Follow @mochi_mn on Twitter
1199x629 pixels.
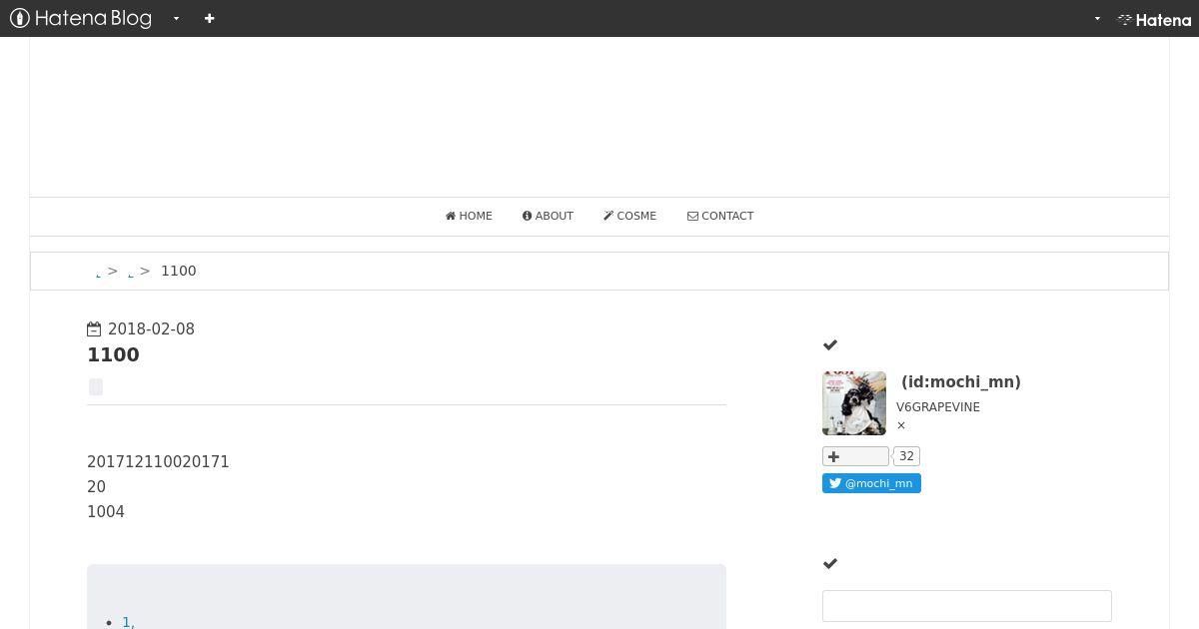871,483
